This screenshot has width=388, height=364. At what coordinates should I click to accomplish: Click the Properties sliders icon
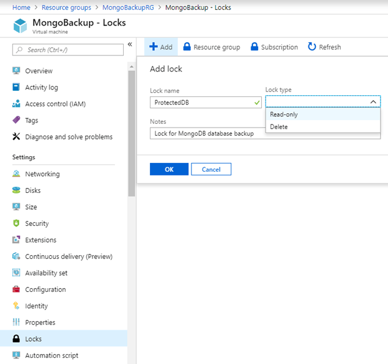click(16, 322)
